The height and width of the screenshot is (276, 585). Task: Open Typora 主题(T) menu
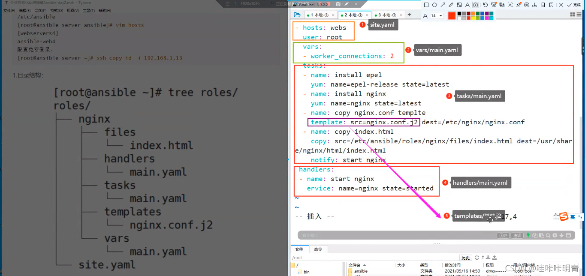coord(89,10)
